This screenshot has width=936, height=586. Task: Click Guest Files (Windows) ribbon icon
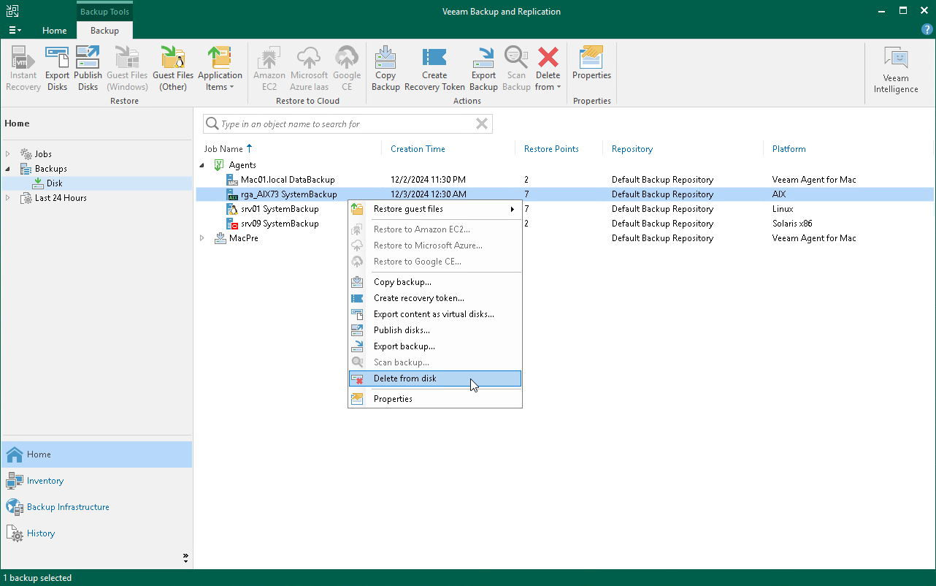tap(127, 69)
